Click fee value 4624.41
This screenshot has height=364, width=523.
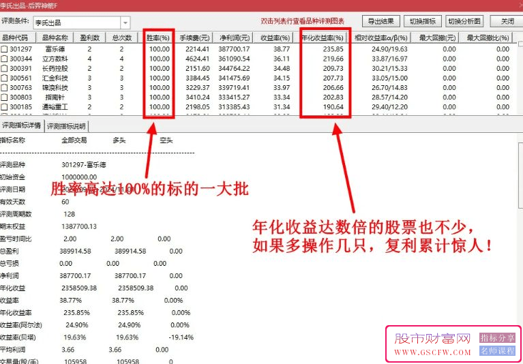click(198, 59)
